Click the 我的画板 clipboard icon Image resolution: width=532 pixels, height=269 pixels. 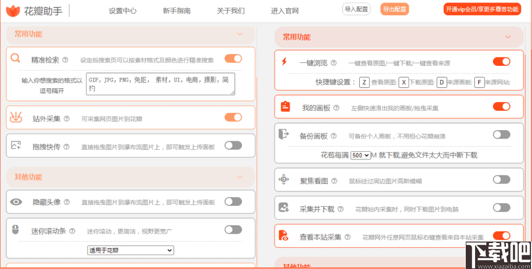click(x=285, y=106)
